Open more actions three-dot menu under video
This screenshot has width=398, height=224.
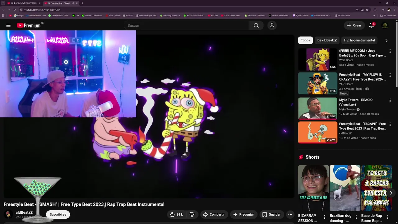290,214
